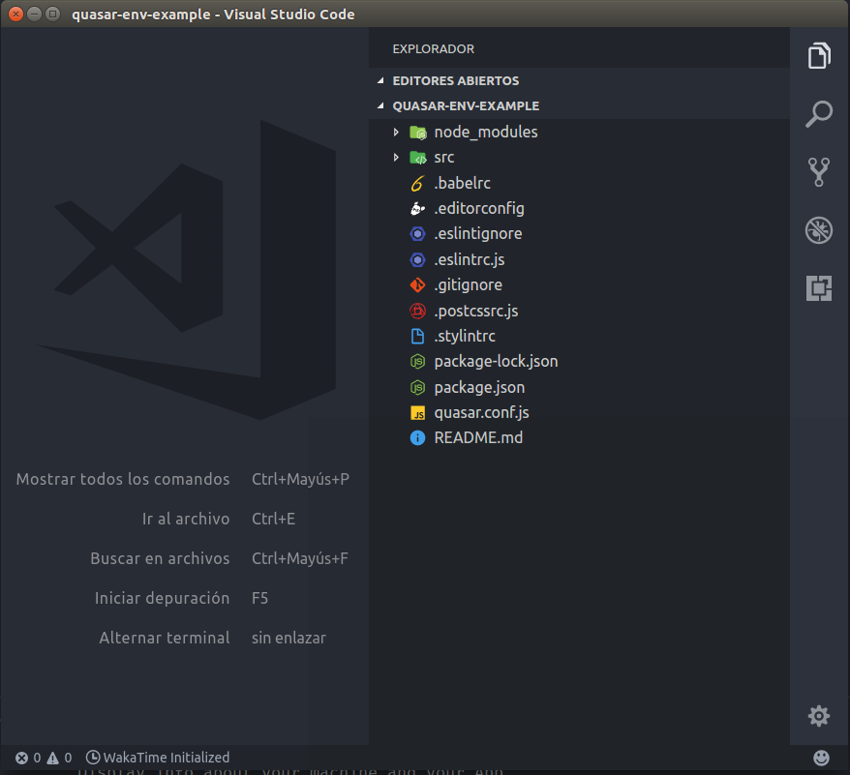This screenshot has height=775, width=850.
Task: Open the package.json file
Action: click(x=479, y=387)
